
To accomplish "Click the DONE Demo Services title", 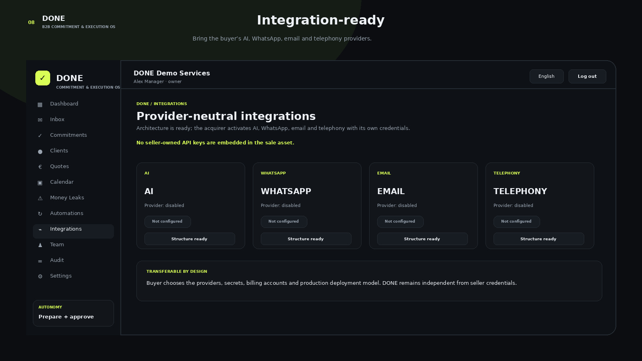I will coord(172,73).
